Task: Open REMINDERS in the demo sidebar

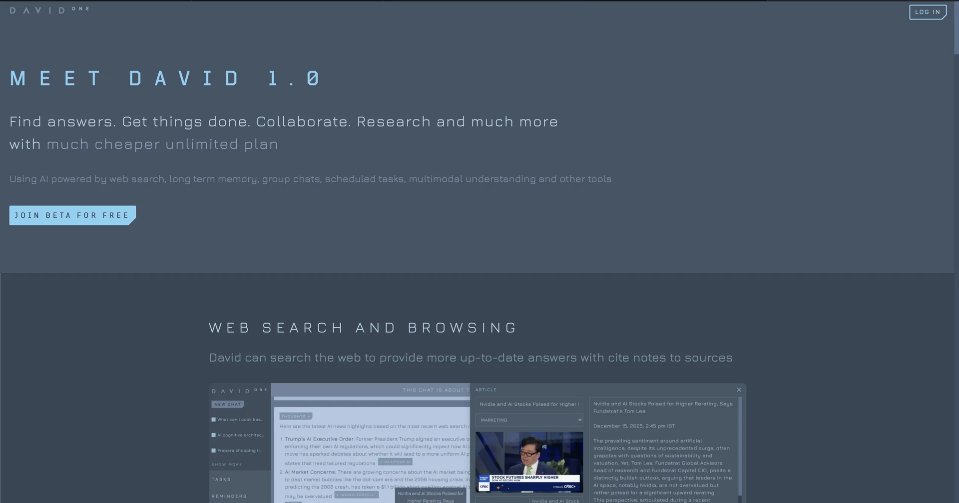Action: (x=229, y=496)
